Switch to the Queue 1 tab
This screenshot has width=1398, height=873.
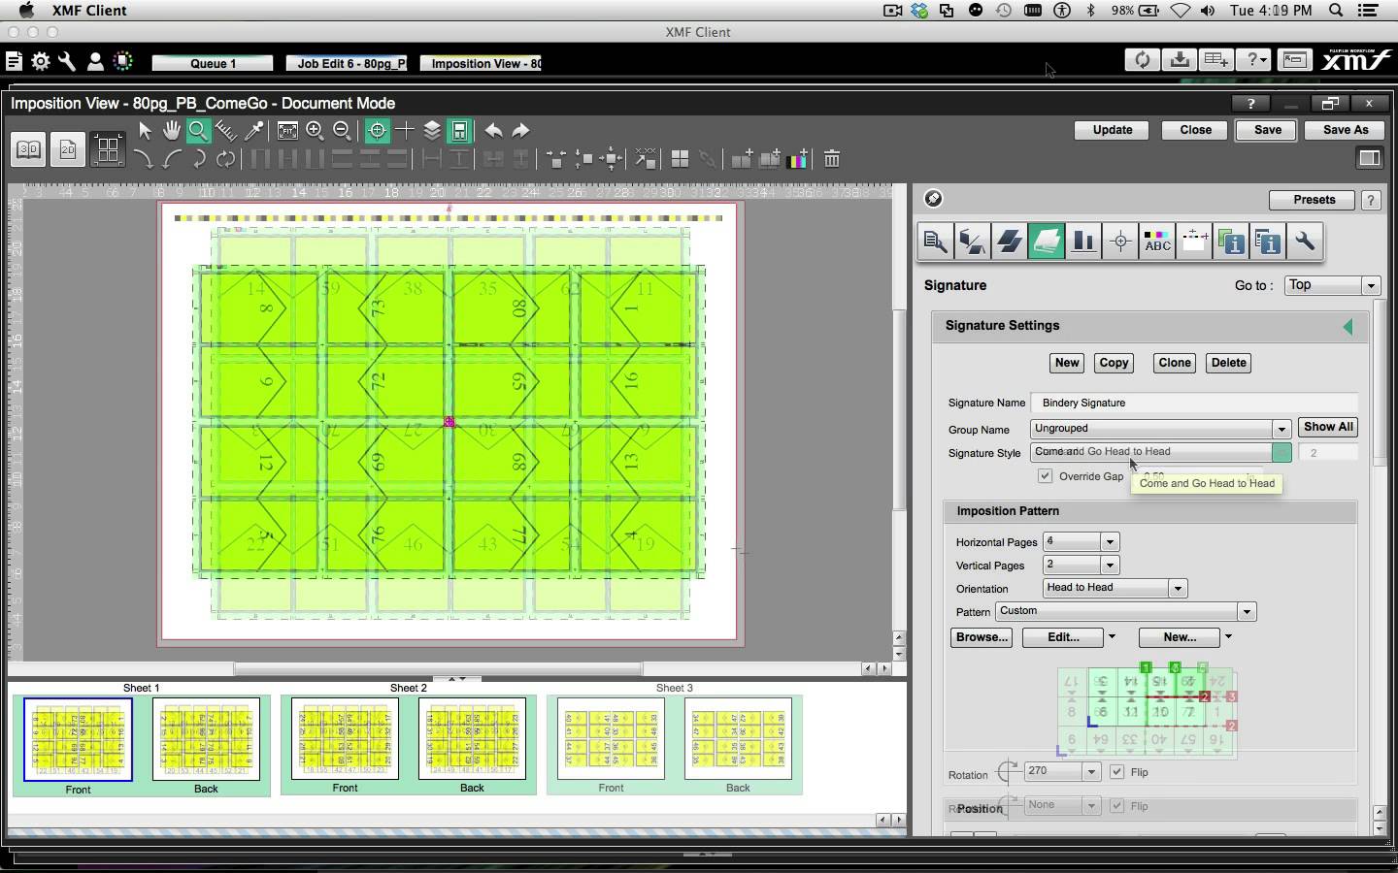tap(213, 63)
